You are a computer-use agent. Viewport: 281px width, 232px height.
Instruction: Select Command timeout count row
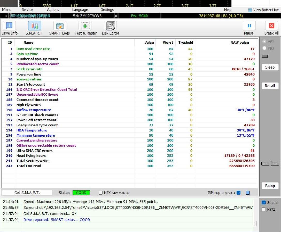[130, 100]
